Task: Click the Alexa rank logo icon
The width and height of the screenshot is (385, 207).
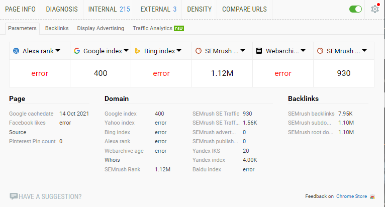Action: [x=16, y=51]
